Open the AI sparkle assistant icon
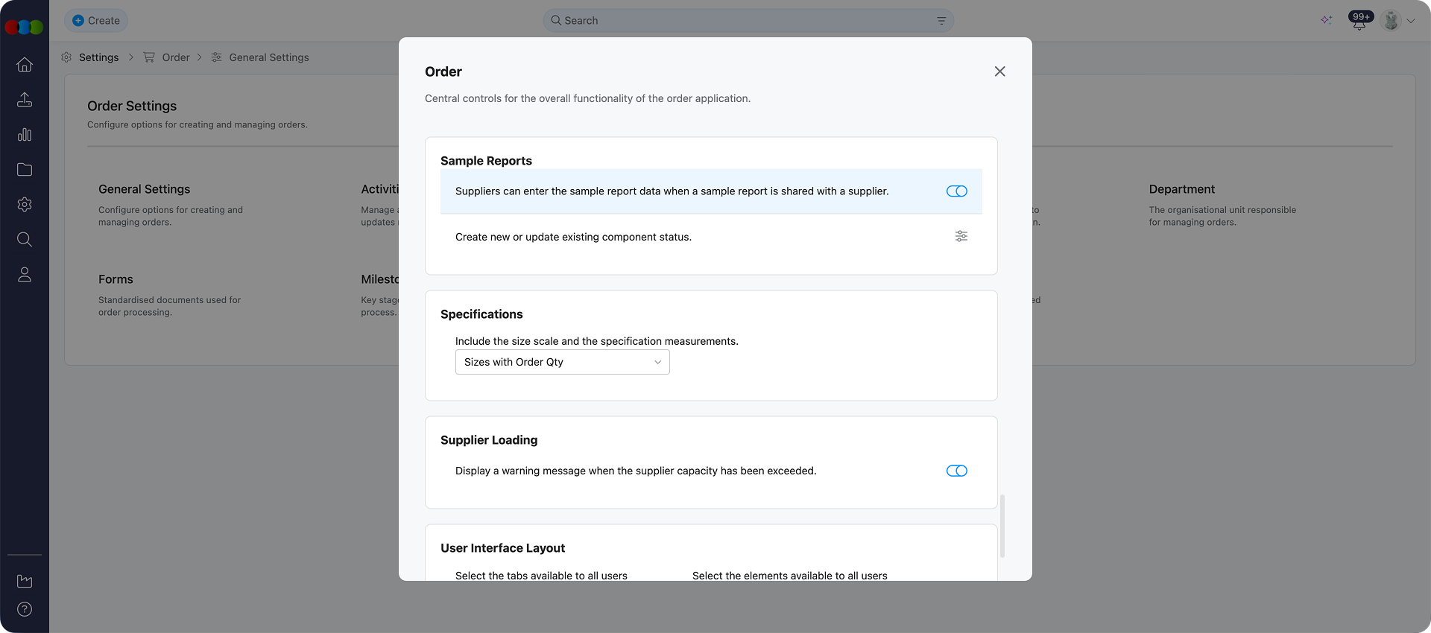The height and width of the screenshot is (633, 1431). (1327, 20)
